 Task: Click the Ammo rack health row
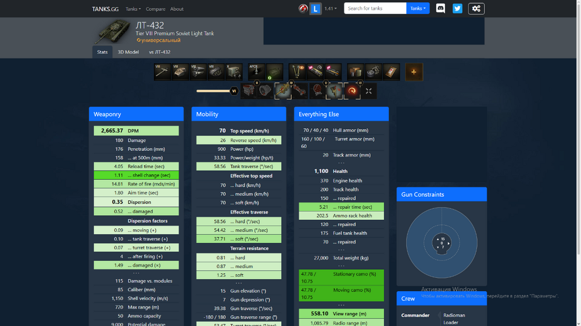click(x=341, y=216)
